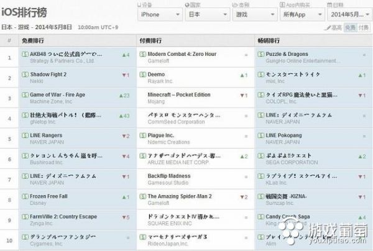Viewport: 373px width, 251px height.
Task: Click the in-app purchase icon beside グランブルーファンタジー
Action: pos(25,237)
